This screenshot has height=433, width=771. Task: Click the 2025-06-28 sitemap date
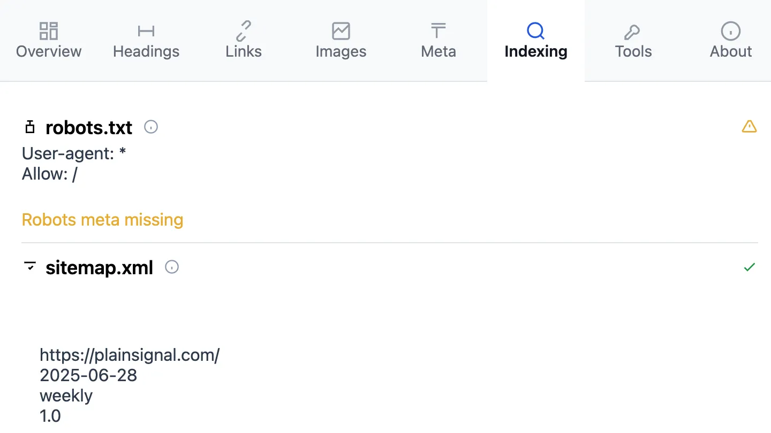pos(88,375)
